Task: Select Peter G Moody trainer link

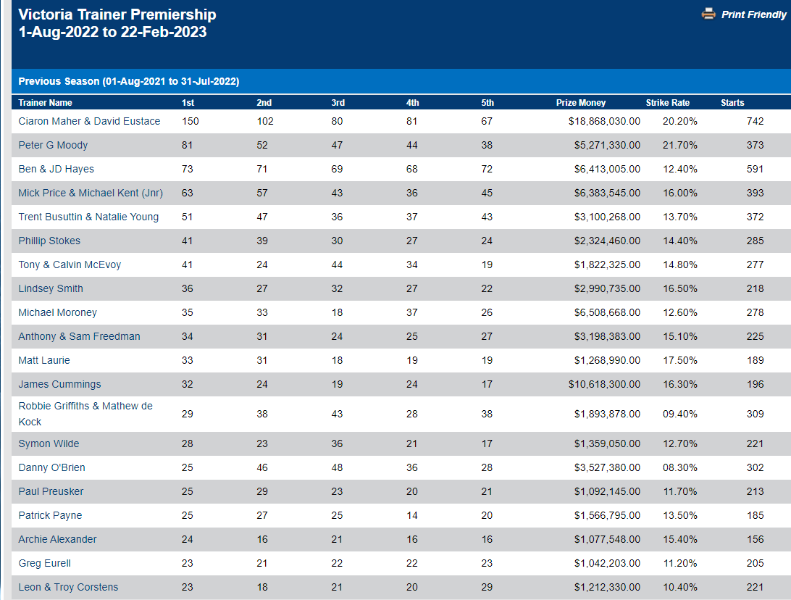Action: 53,145
